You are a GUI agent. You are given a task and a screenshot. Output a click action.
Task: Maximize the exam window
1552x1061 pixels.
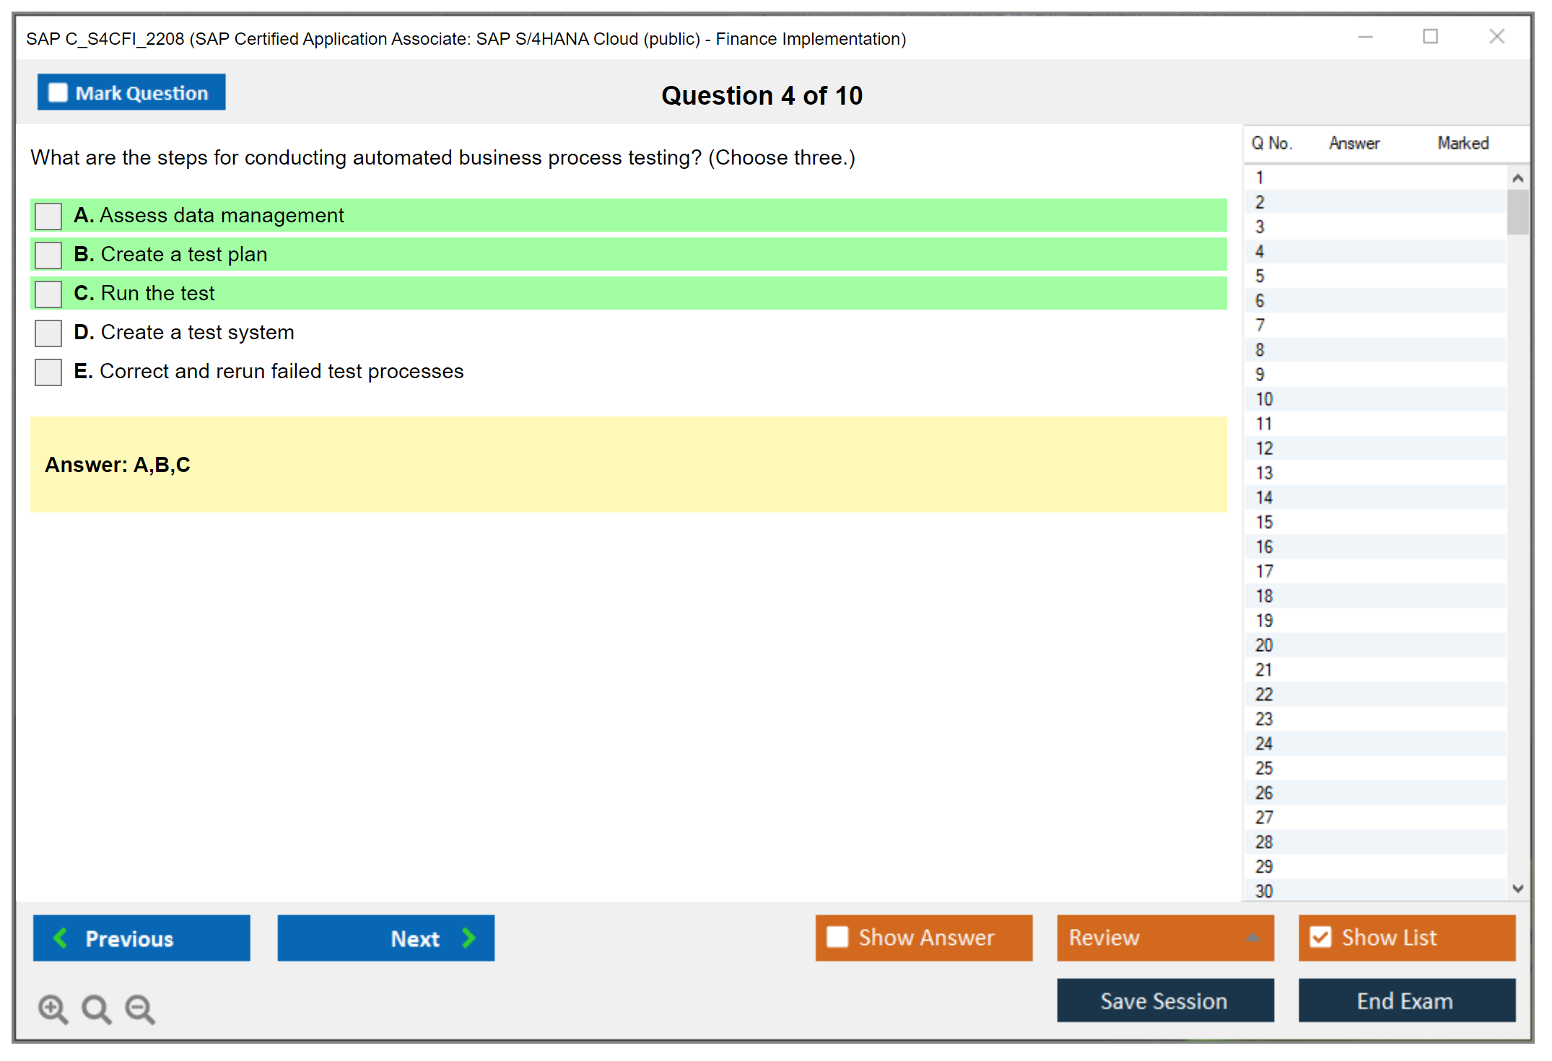[x=1430, y=37]
